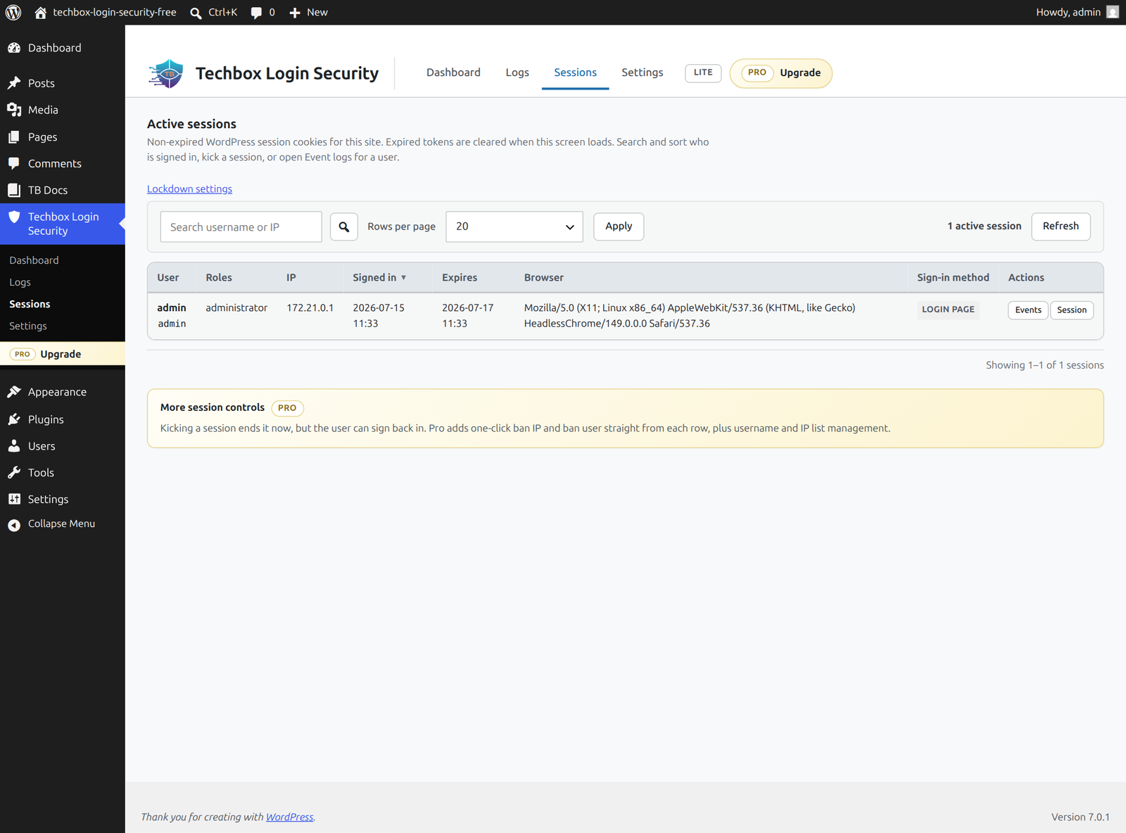1126x833 pixels.
Task: Click the Tools wrench icon
Action: click(x=14, y=473)
